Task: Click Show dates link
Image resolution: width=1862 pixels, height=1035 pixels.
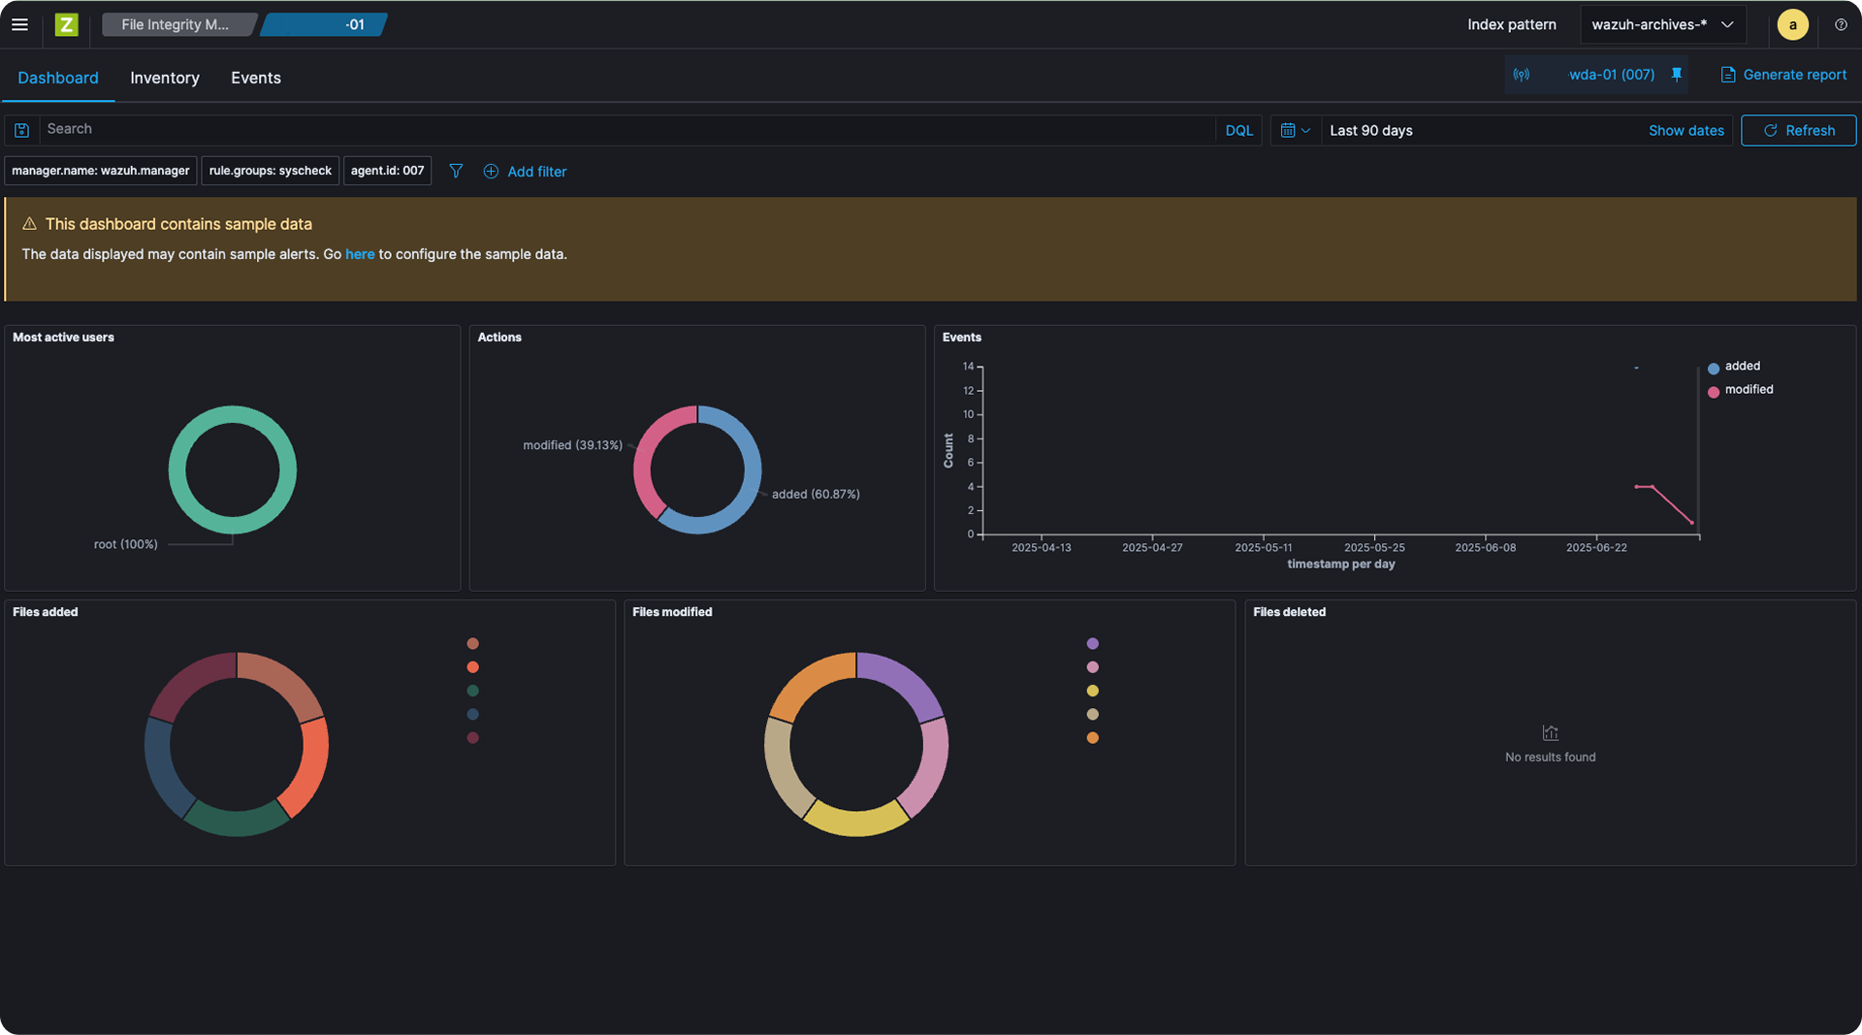Action: pyautogui.click(x=1685, y=131)
